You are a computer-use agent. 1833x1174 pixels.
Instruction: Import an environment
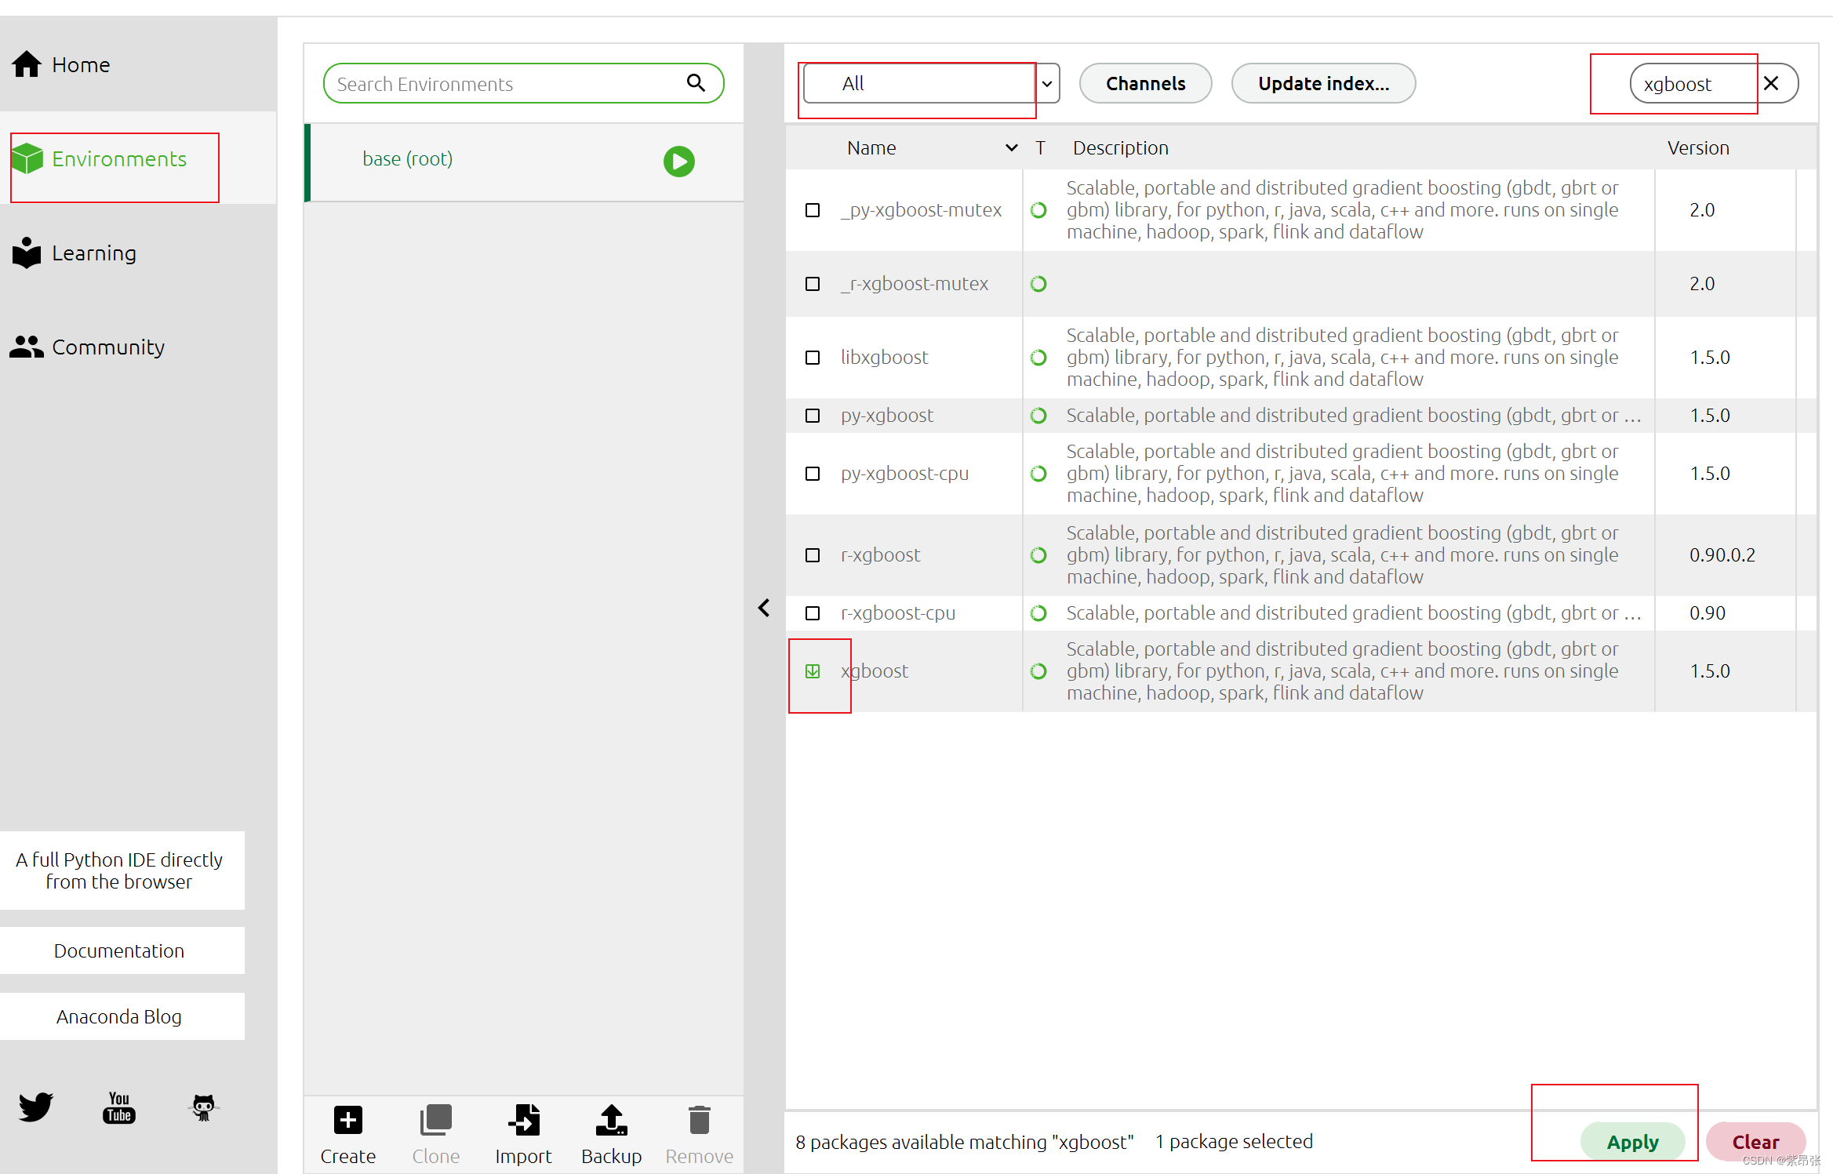pyautogui.click(x=524, y=1134)
